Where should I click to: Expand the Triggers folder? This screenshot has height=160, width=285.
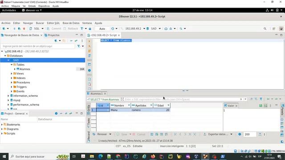pos(12,87)
